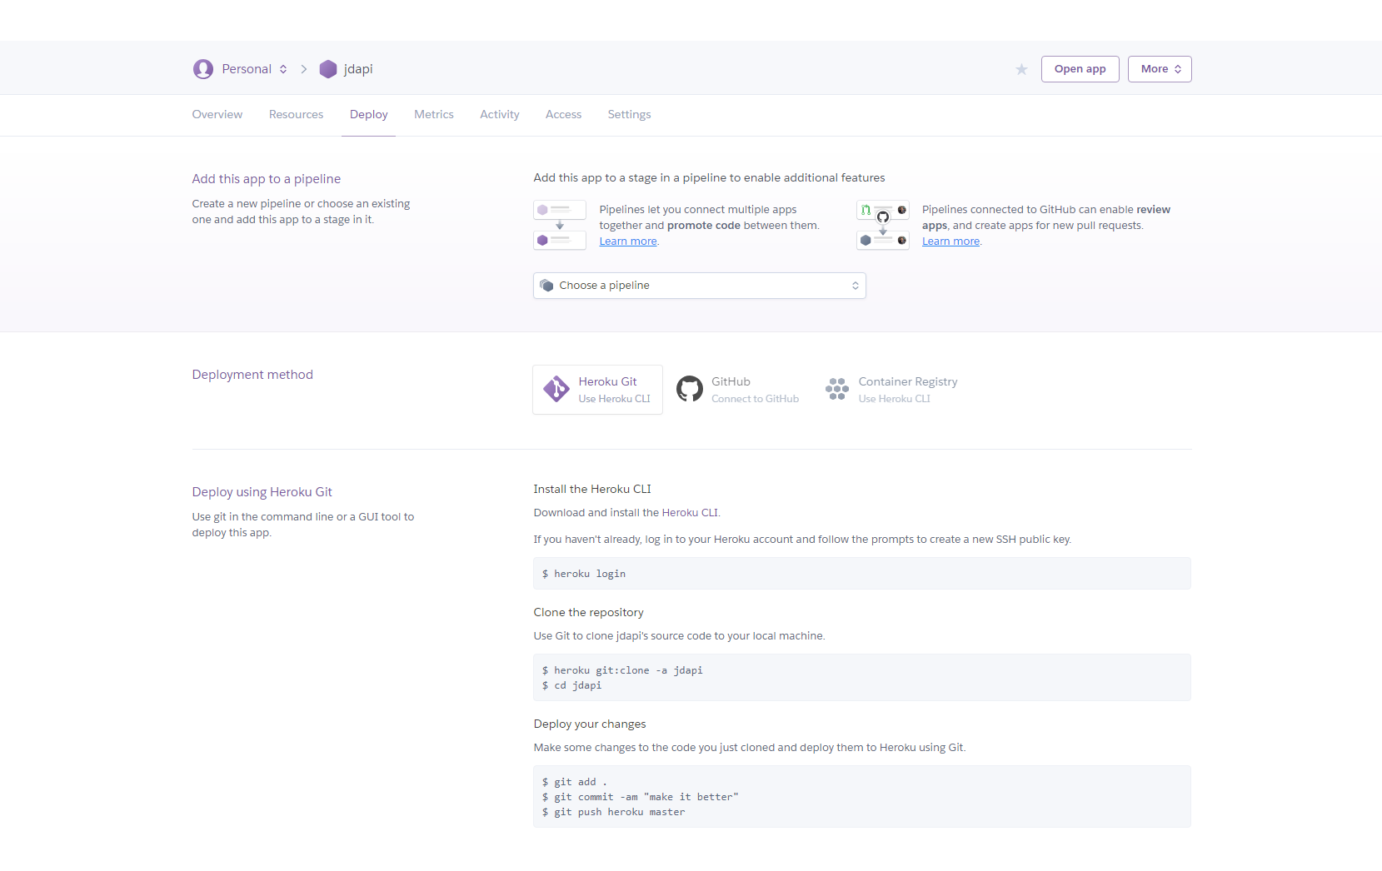Click the Container Registry hexagons icon

[x=837, y=389]
